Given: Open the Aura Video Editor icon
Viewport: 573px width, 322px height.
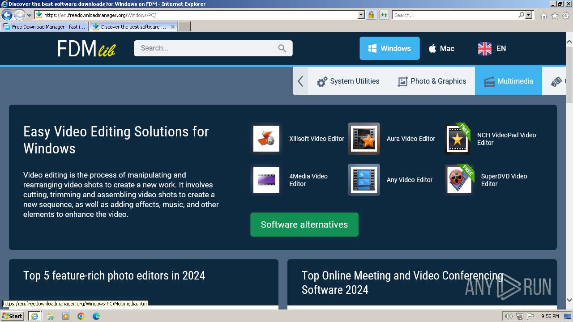Looking at the screenshot, I should click(x=364, y=139).
